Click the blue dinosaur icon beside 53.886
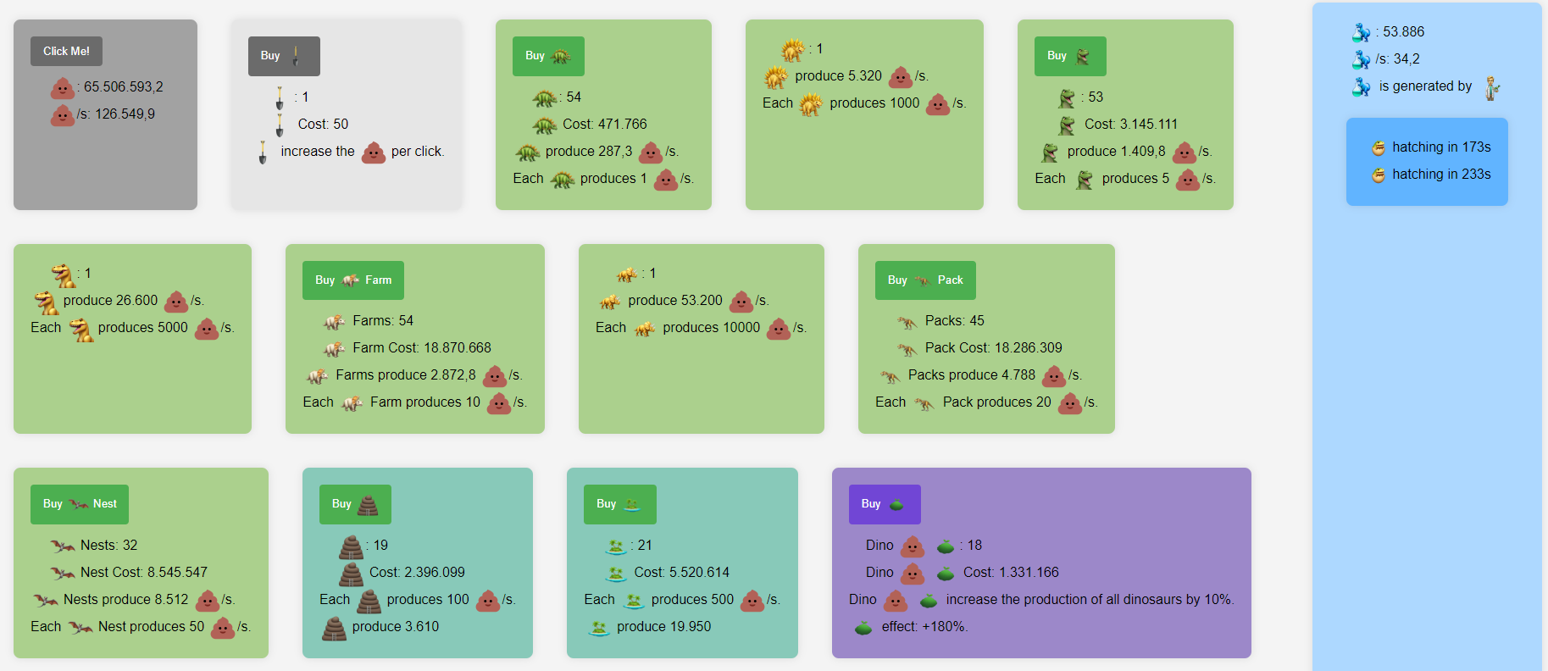This screenshot has height=671, width=1548. click(1361, 32)
